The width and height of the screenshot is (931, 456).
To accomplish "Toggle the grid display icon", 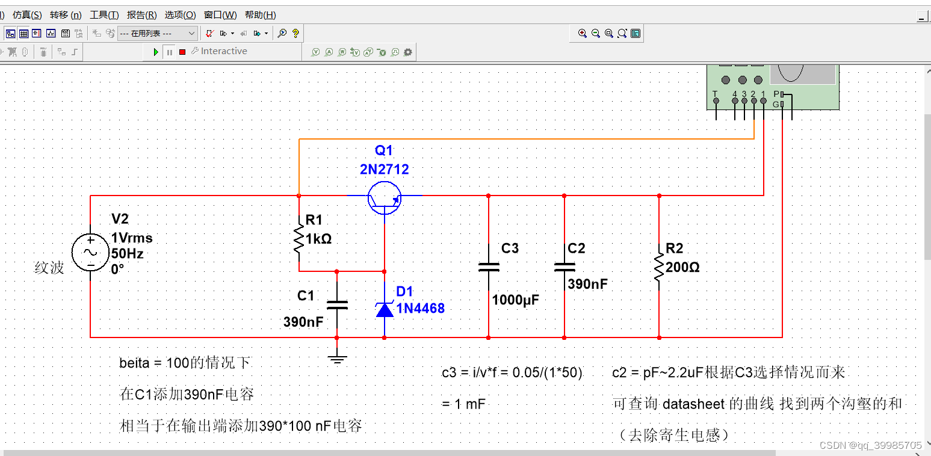I will point(22,33).
